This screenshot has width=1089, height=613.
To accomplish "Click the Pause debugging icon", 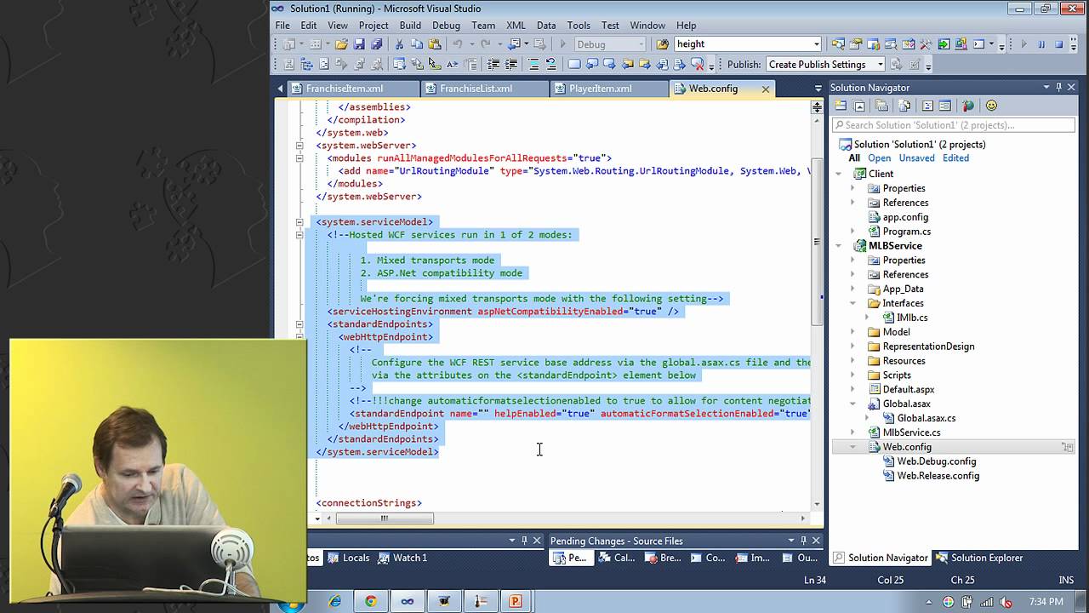I will pyautogui.click(x=1041, y=44).
